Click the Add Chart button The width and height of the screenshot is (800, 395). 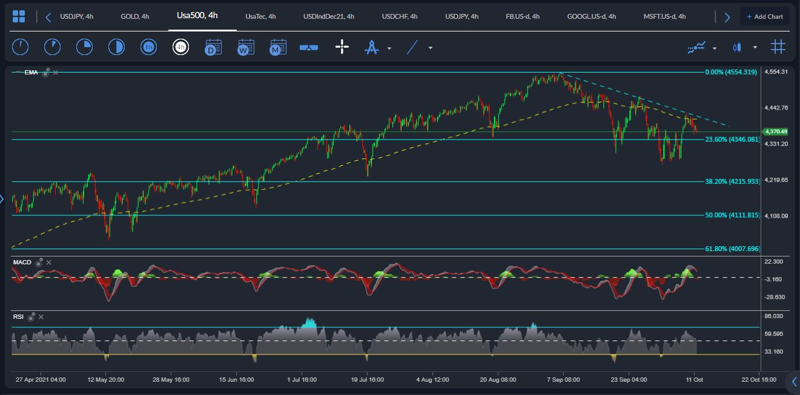pyautogui.click(x=764, y=16)
